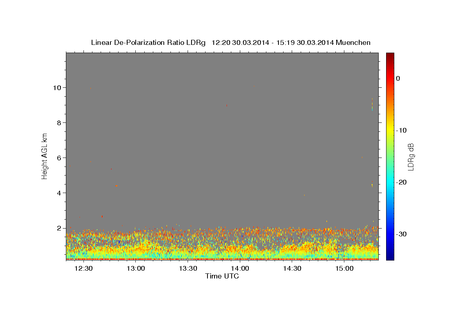Click the height tick label 8
The width and height of the screenshot is (468, 312).
[x=59, y=123]
